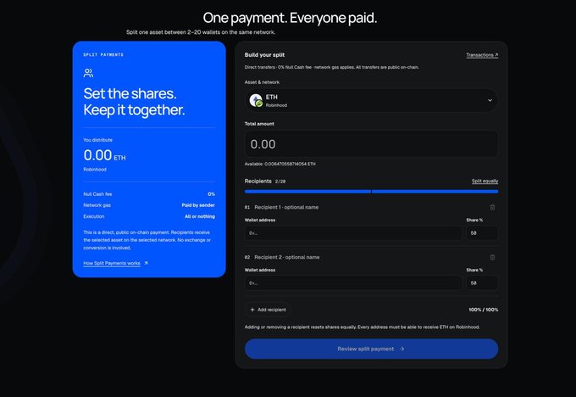Click the first share segment of the recipients bar
The image size is (576, 397).
pos(307,192)
